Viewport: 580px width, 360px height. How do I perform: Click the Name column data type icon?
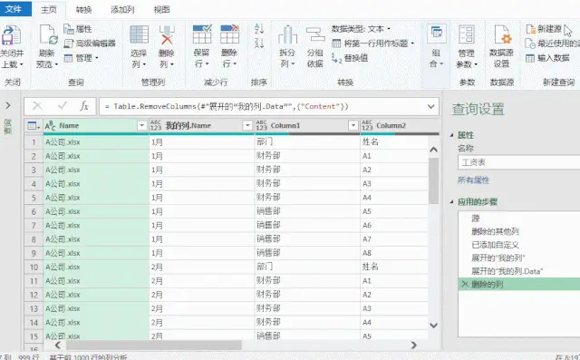tap(51, 126)
